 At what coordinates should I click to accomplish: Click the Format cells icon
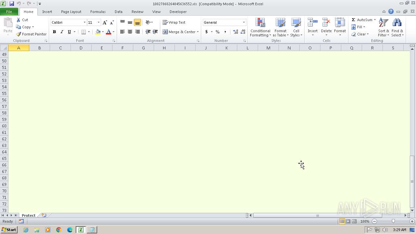pyautogui.click(x=340, y=23)
